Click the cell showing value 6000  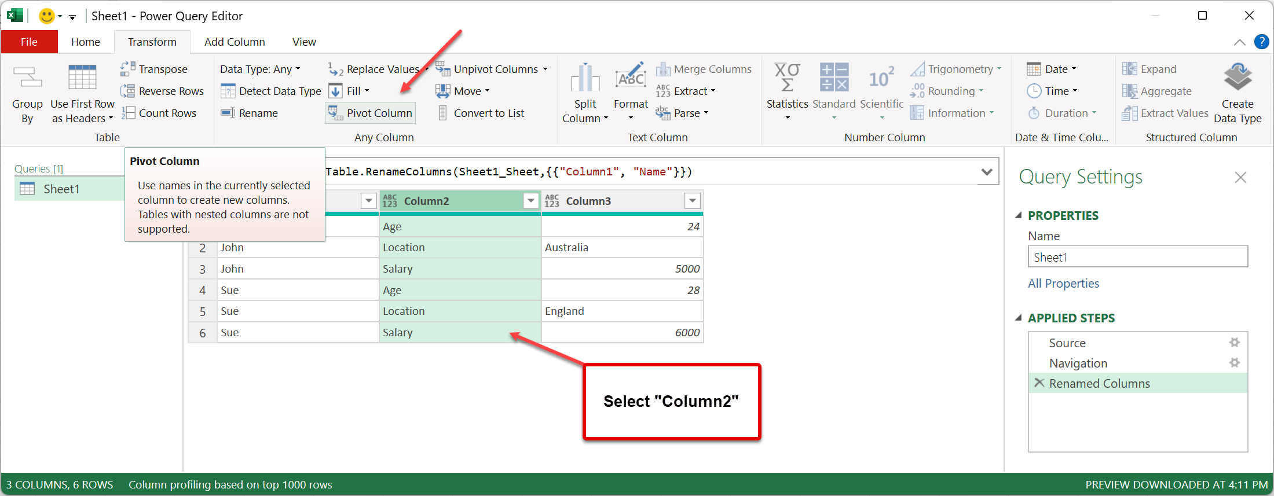(x=622, y=332)
